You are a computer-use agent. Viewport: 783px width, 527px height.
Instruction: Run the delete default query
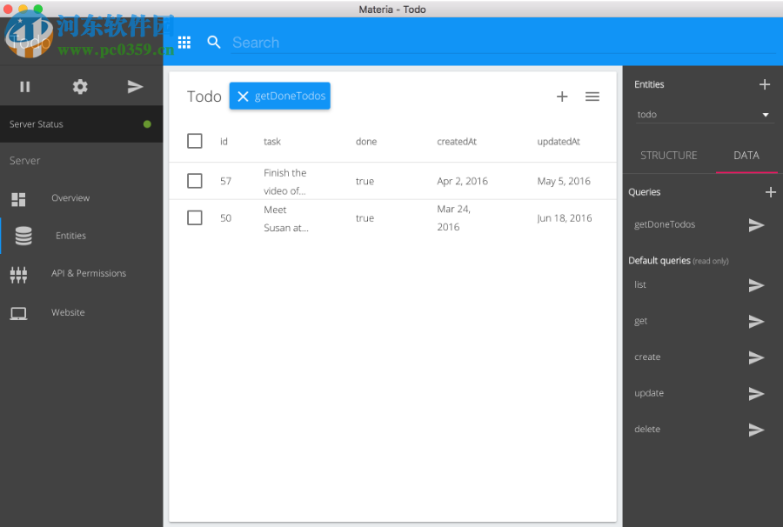point(757,430)
